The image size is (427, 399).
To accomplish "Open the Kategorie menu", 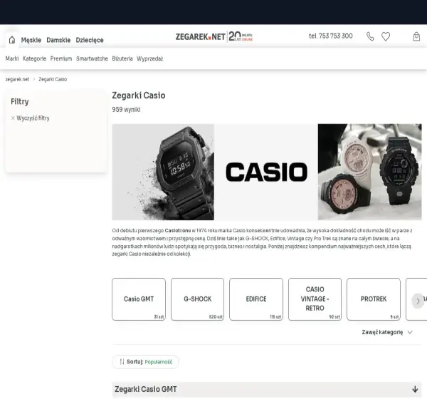I will click(34, 58).
